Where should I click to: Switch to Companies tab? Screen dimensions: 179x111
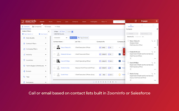pos(37,27)
